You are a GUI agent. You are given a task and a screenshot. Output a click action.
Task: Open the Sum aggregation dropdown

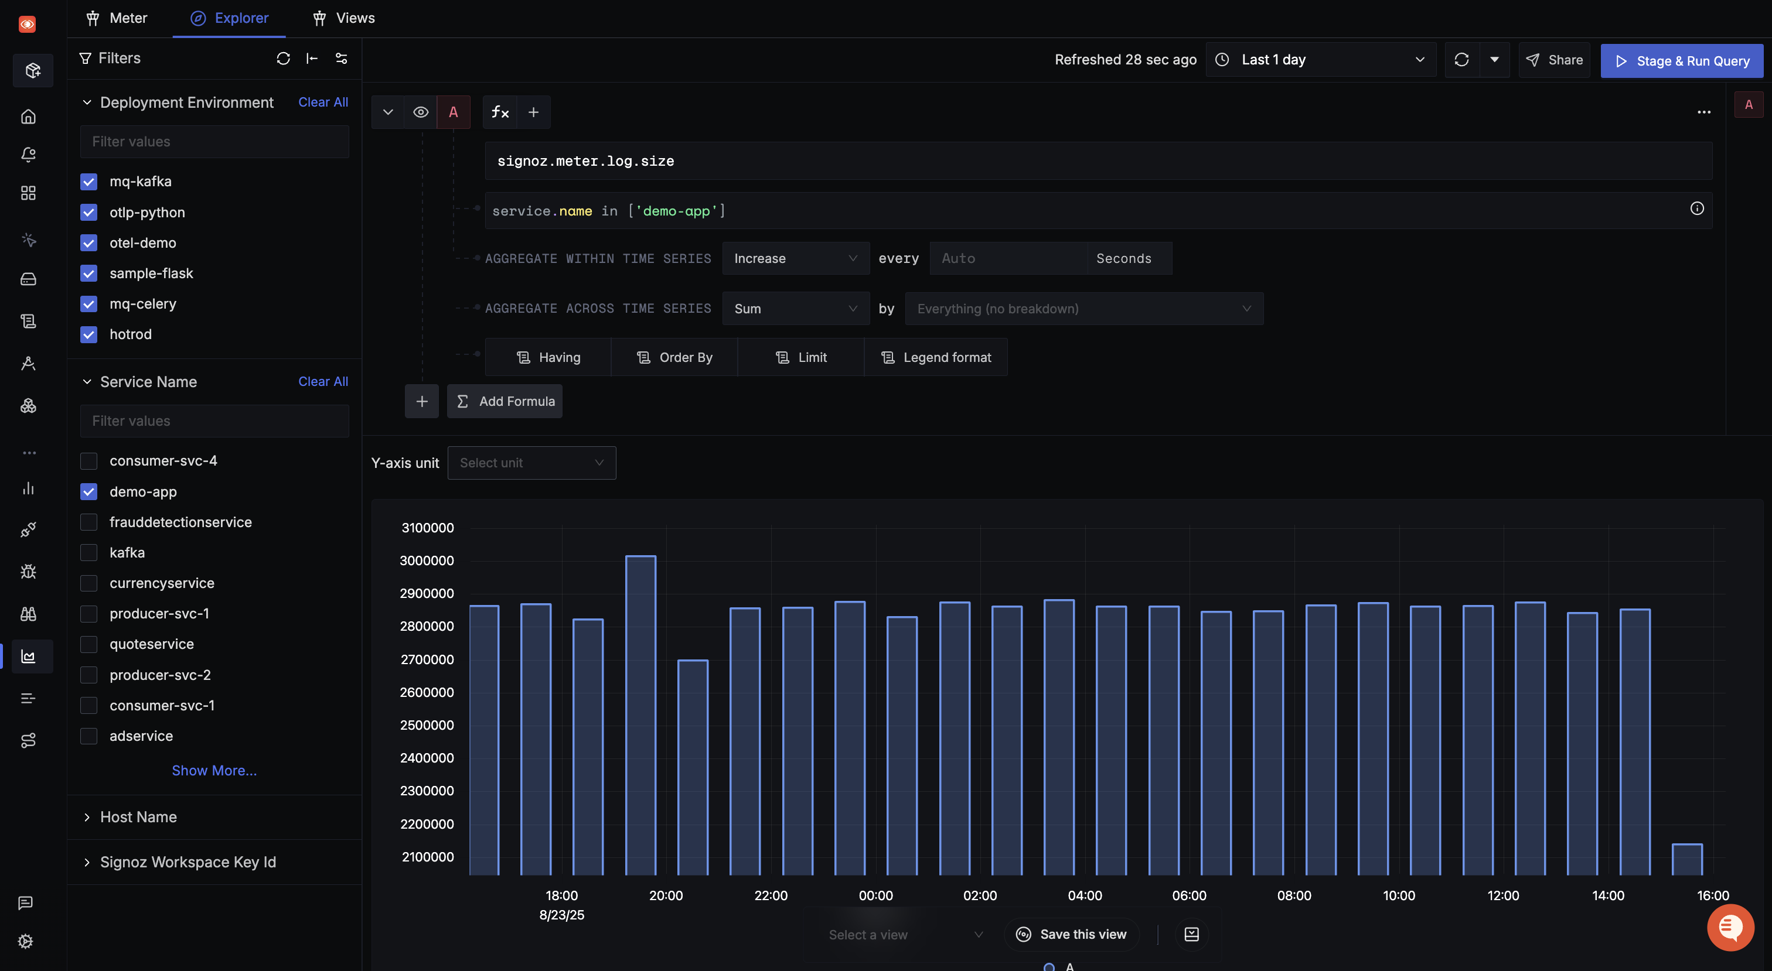click(796, 309)
